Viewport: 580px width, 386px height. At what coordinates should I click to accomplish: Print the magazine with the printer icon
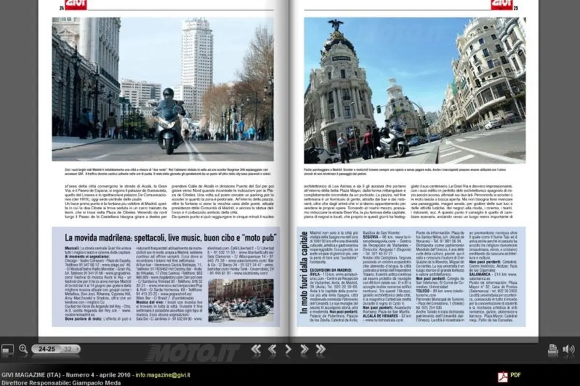point(553,349)
